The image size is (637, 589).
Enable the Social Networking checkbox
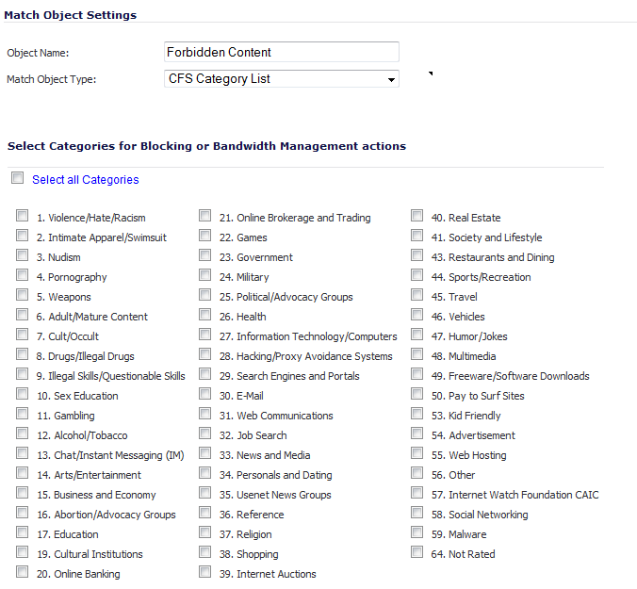[x=416, y=513]
